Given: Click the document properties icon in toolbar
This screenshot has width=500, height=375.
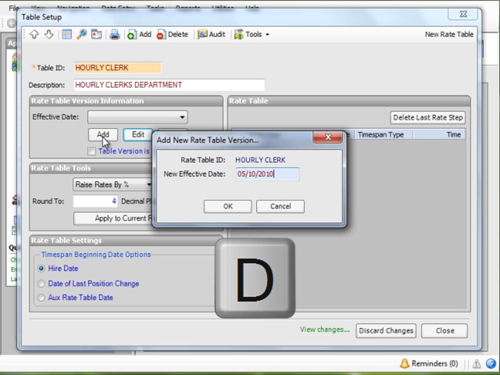Looking at the screenshot, I should click(x=96, y=34).
